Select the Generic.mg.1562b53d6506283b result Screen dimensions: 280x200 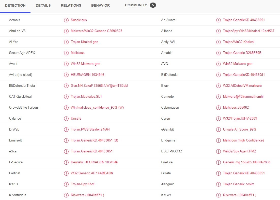247,162
